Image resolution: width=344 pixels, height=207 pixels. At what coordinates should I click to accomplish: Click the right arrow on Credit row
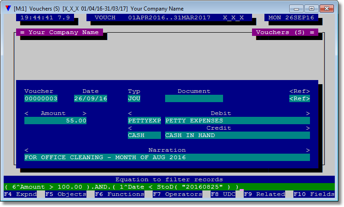click(308, 128)
